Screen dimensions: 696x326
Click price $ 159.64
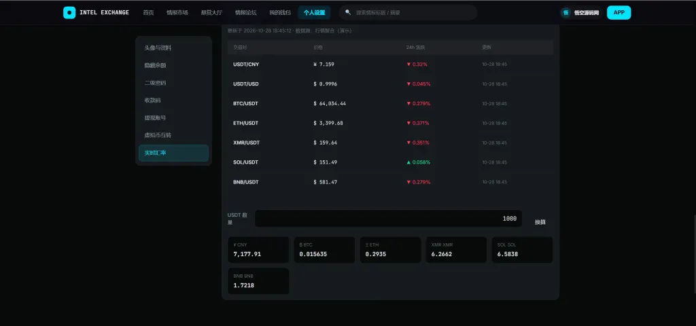(325, 143)
